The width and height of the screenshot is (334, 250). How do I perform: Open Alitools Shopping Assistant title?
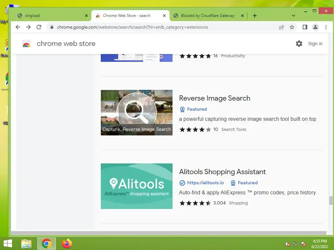click(x=222, y=172)
